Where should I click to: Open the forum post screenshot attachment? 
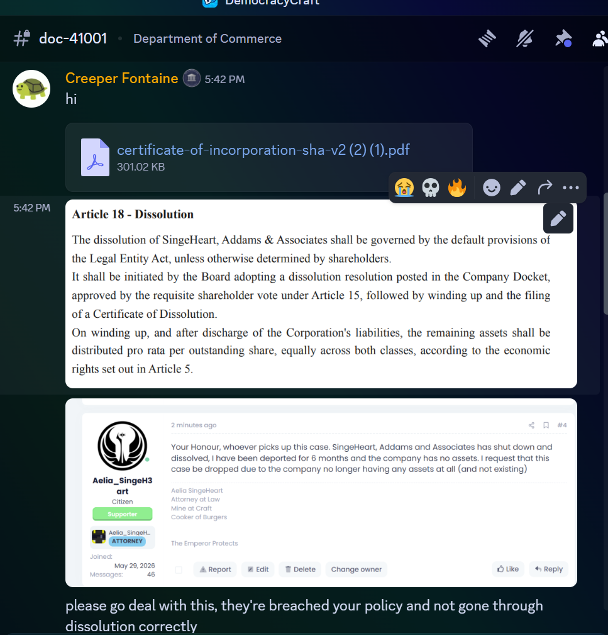click(x=321, y=492)
